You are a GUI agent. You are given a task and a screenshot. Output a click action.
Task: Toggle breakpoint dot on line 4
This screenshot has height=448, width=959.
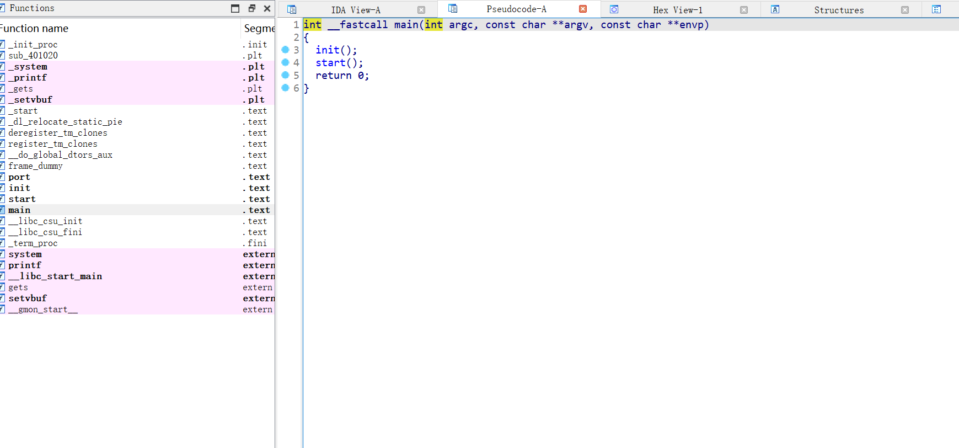pyautogui.click(x=285, y=62)
